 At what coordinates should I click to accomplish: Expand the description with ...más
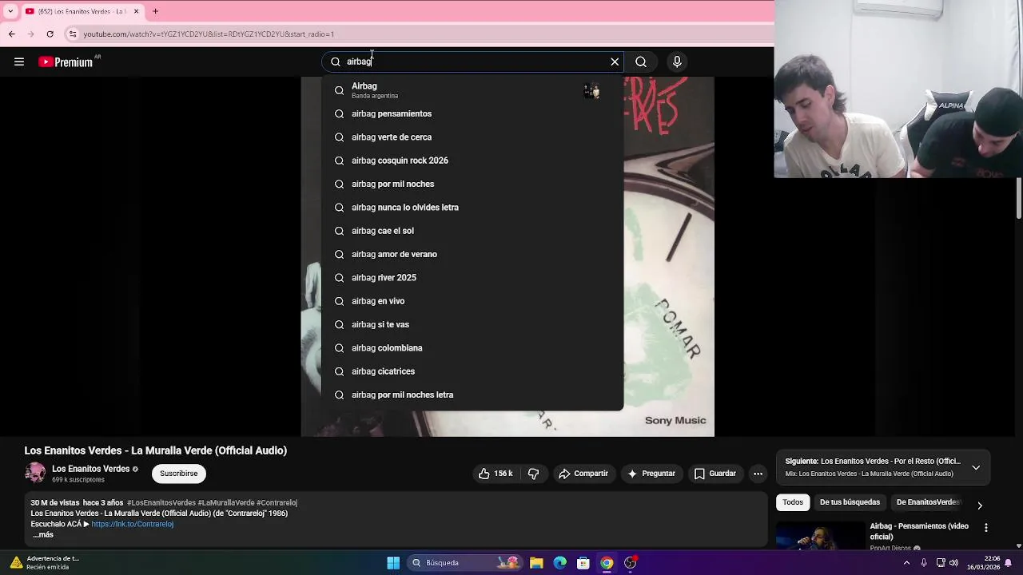click(x=43, y=534)
